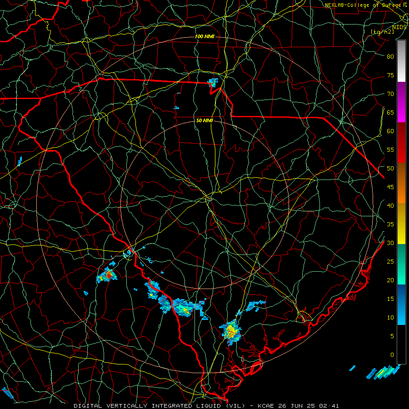Click the 35 value on the VIL scale
Screen dimensions: 409x409
pos(390,224)
